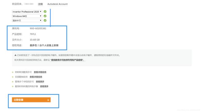This screenshot has height=112, width=201.
Task: Click the file size value 10.68 GB
Action: 35,40
